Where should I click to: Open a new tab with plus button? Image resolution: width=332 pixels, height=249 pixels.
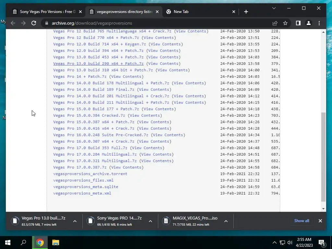(246, 12)
